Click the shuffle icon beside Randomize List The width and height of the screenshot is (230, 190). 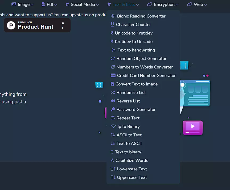(x=113, y=93)
